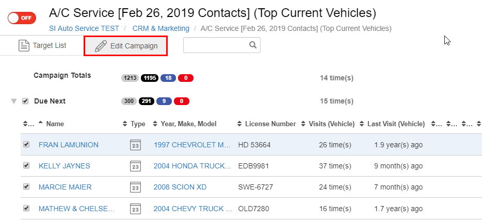Image resolution: width=482 pixels, height=223 pixels.
Task: Click calendar icon in KELLY JAYNES row
Action: point(135,166)
